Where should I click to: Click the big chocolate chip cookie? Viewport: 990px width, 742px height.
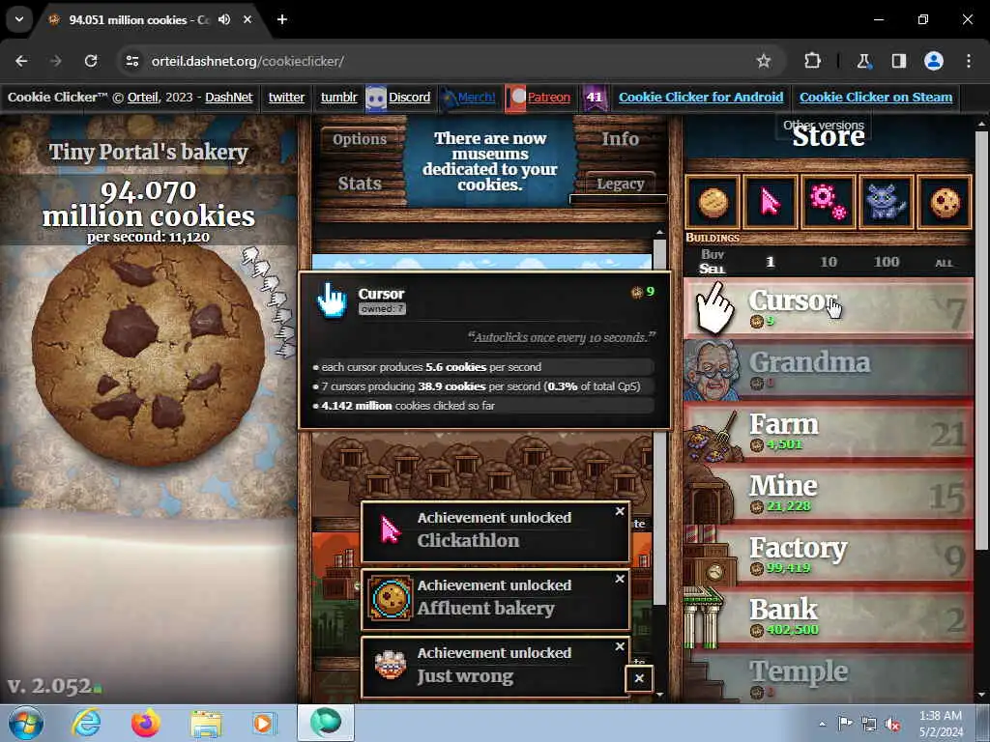click(148, 356)
